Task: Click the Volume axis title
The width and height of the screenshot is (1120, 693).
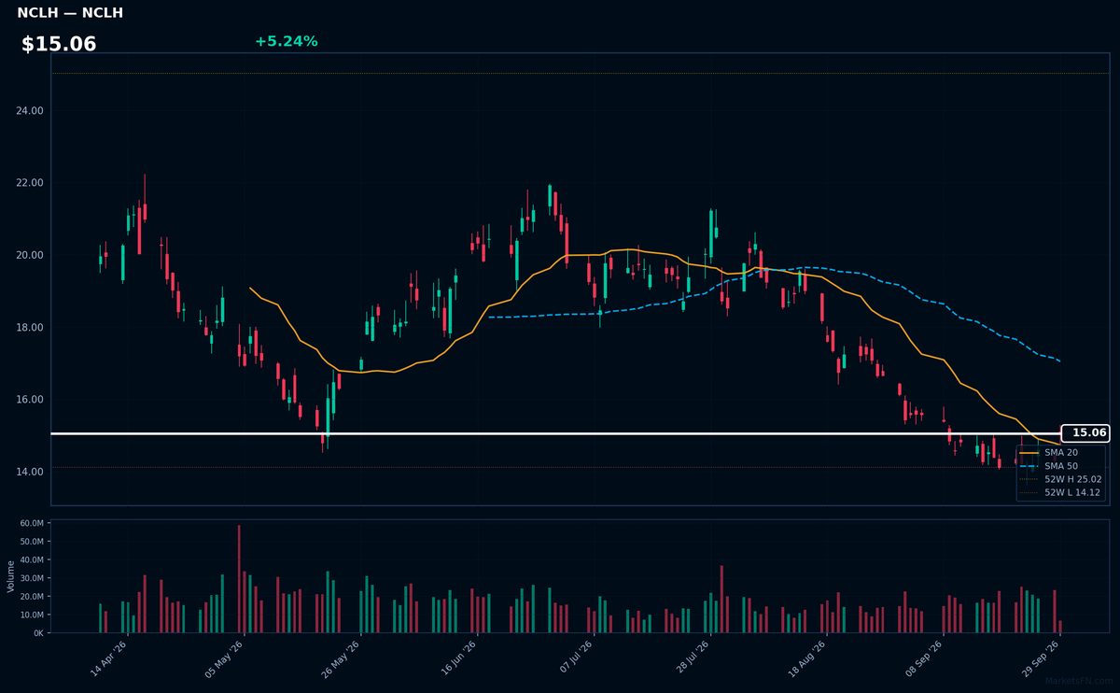Action: (11, 576)
